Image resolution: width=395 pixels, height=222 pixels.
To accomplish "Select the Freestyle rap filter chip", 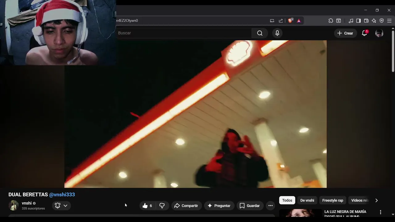I will [333, 200].
